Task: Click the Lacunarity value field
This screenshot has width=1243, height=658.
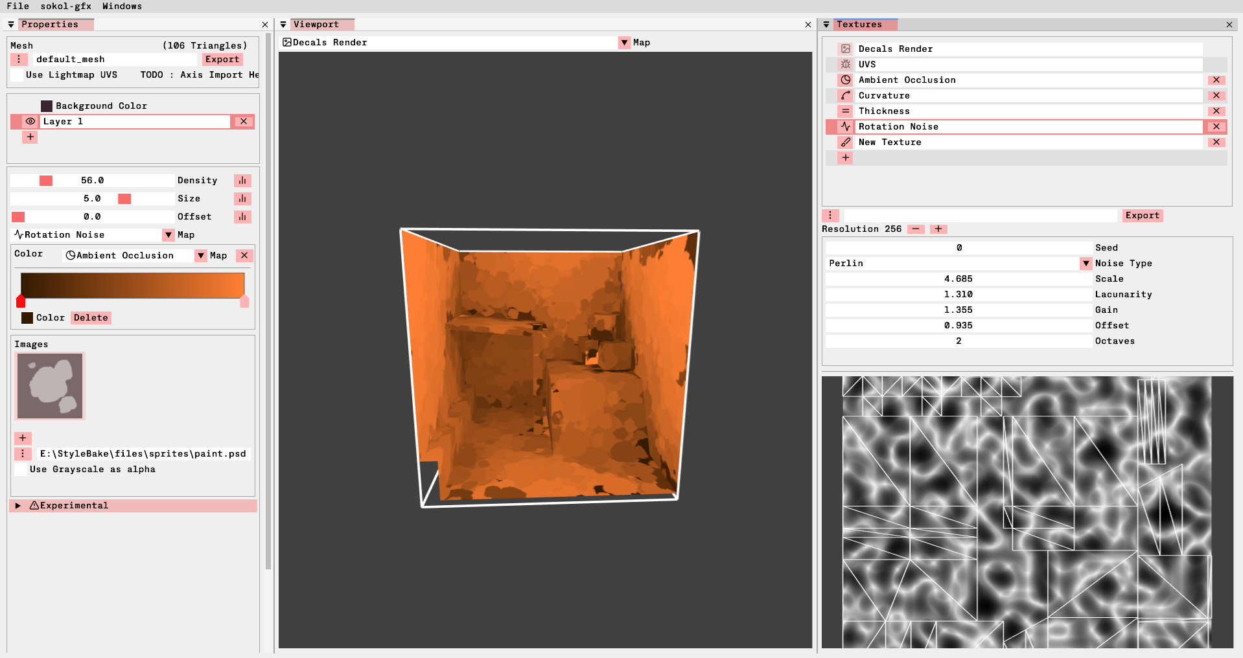Action: click(958, 294)
